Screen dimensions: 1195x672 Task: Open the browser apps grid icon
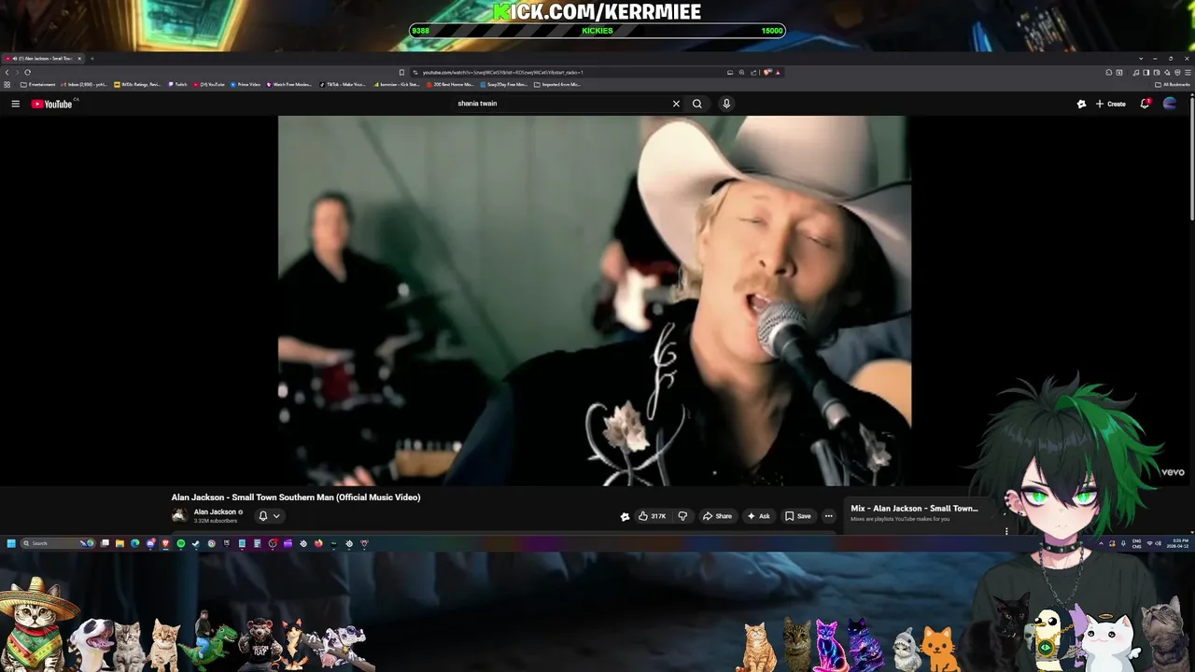point(7,84)
